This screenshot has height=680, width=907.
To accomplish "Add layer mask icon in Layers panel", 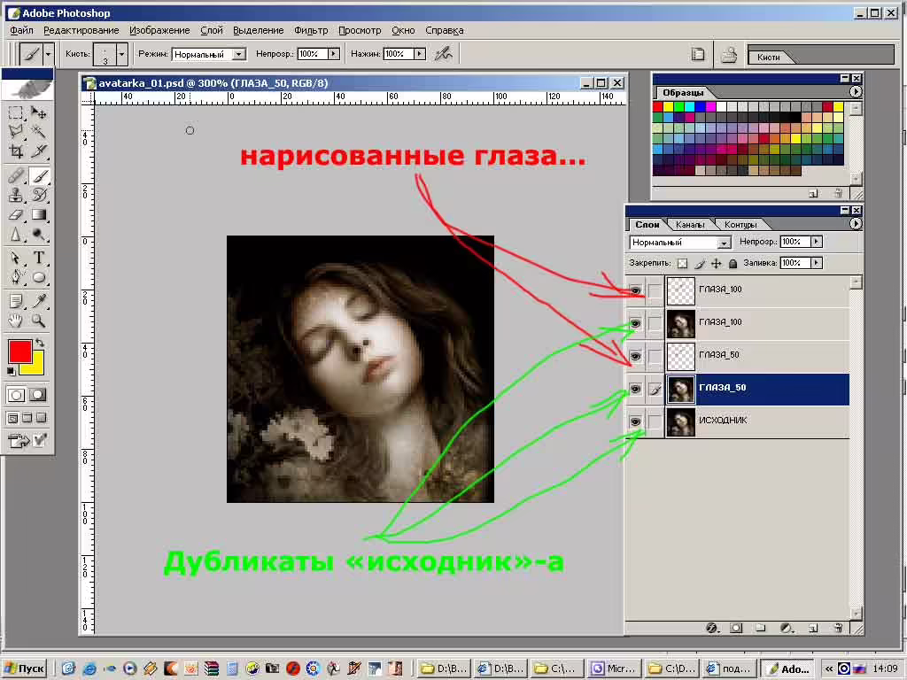I will 736,628.
